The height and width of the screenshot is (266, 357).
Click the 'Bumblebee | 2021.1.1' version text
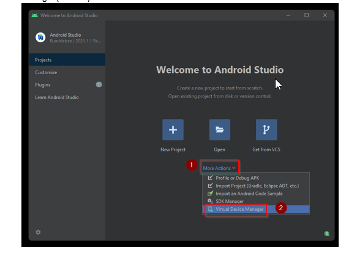75,41
